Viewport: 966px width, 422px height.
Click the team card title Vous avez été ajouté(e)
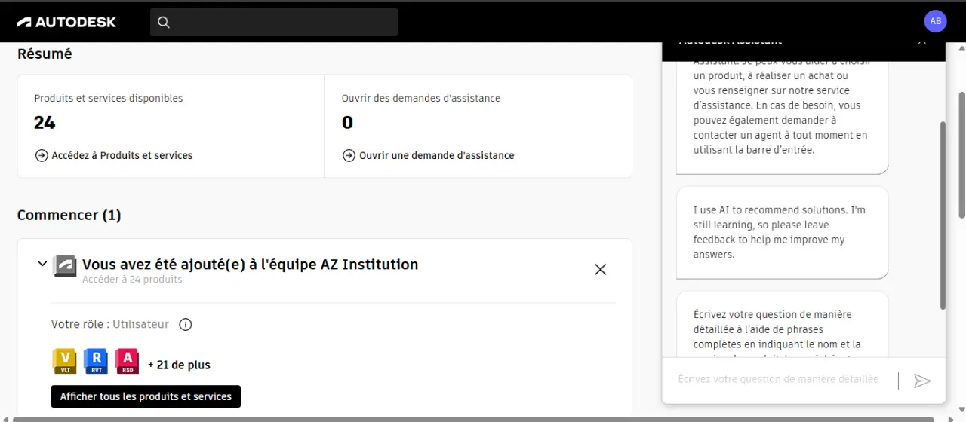tap(250, 265)
